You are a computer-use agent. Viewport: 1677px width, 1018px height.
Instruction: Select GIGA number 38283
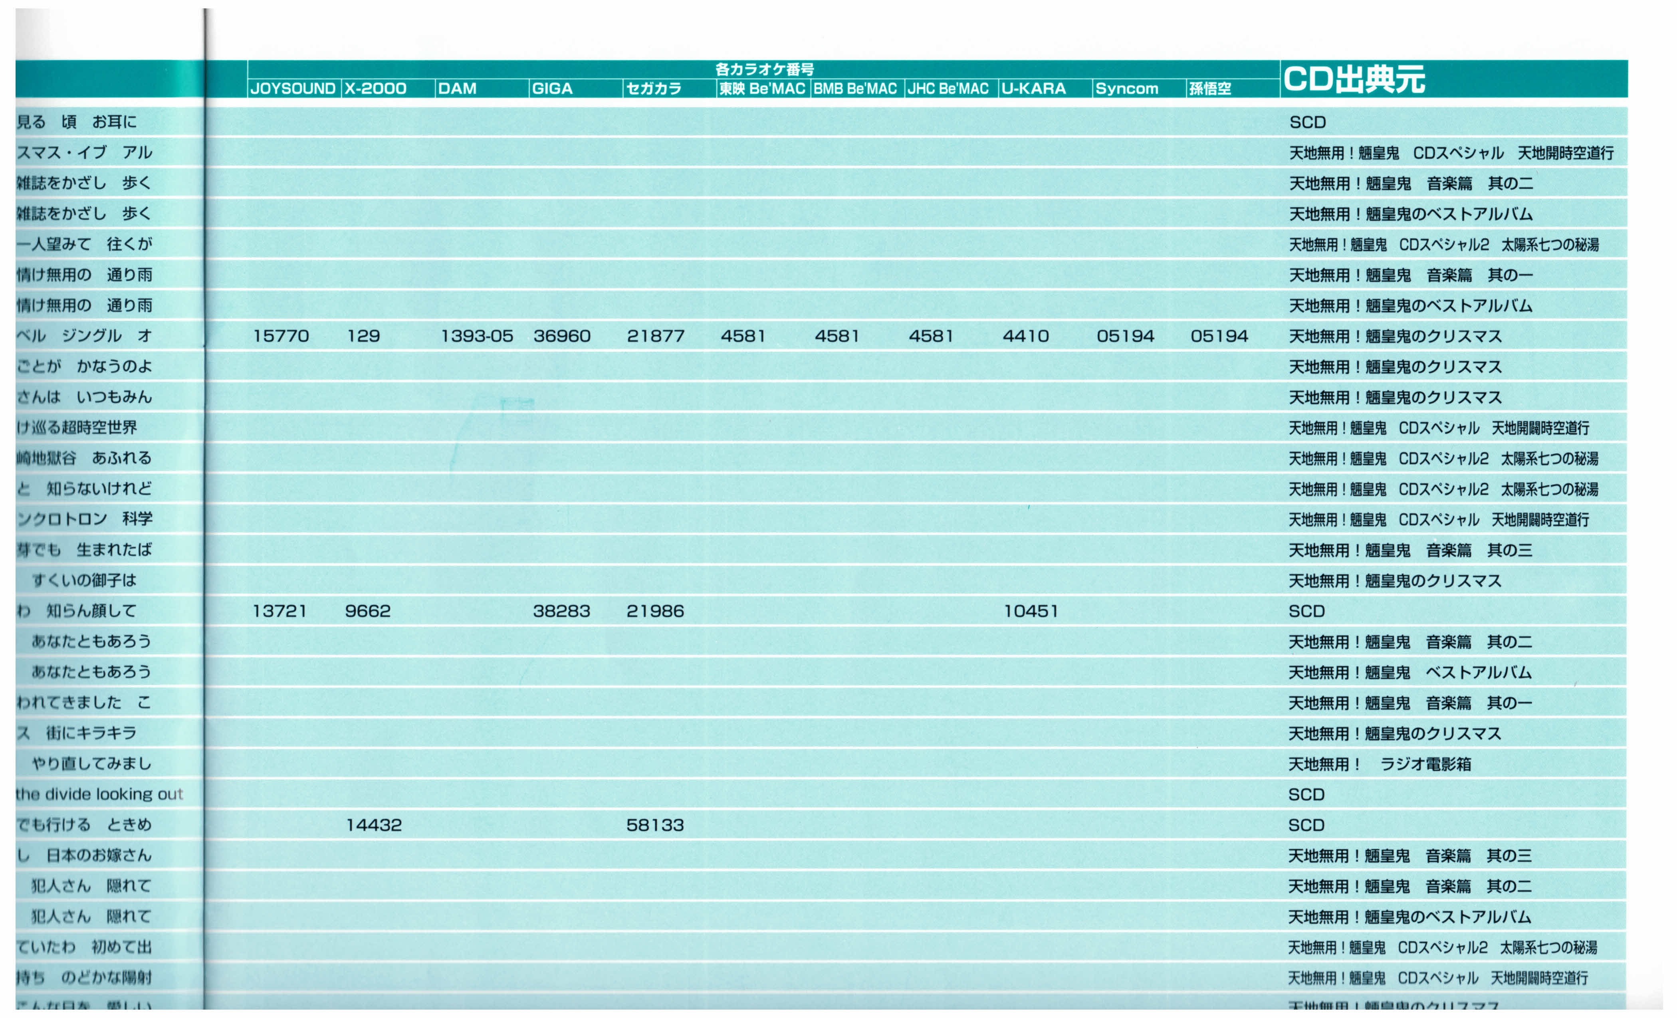tap(561, 611)
